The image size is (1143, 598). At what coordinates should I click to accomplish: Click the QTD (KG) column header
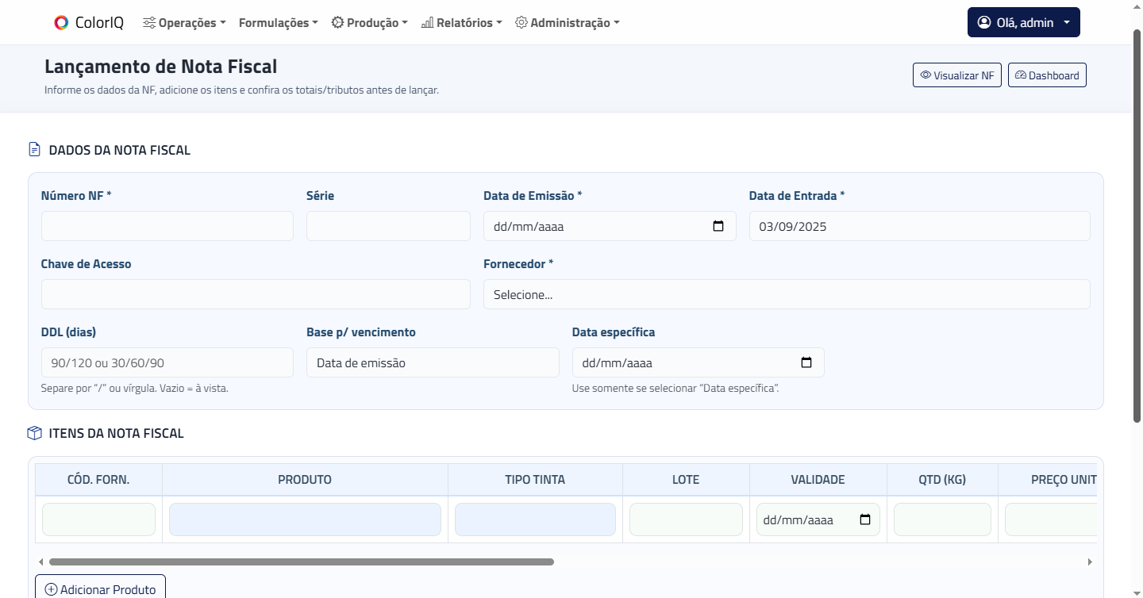click(x=942, y=480)
